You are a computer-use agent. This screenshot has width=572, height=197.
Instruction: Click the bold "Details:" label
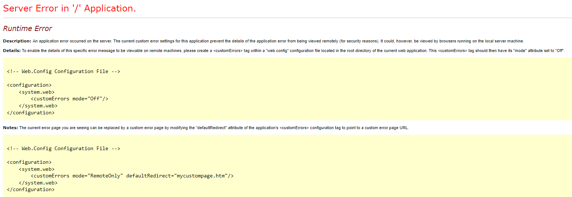(x=12, y=51)
